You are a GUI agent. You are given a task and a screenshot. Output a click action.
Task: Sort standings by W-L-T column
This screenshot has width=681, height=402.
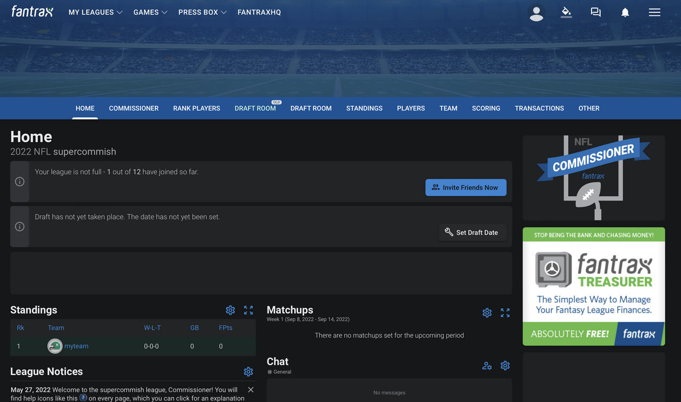(x=151, y=328)
